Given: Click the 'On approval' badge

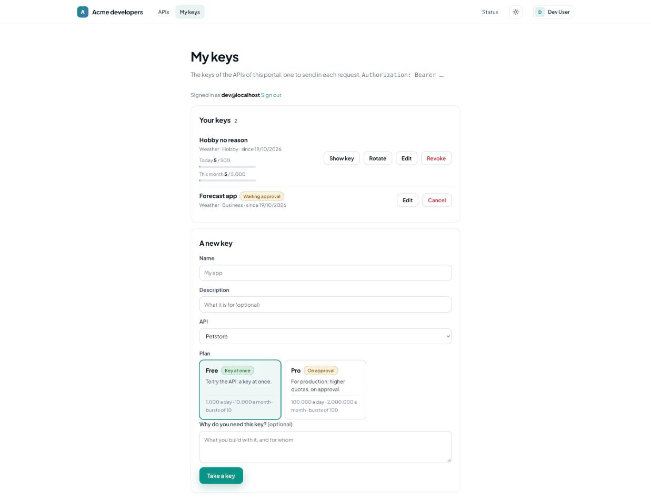Looking at the screenshot, I should click(x=321, y=370).
